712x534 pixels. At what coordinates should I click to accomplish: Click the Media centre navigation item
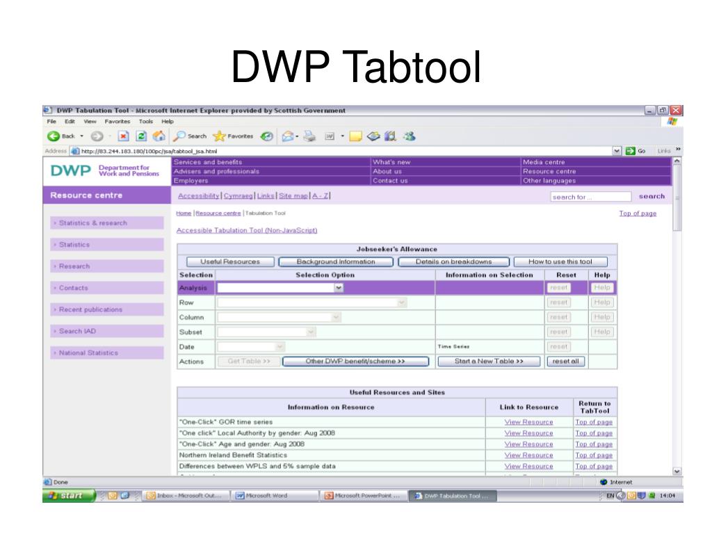[544, 162]
